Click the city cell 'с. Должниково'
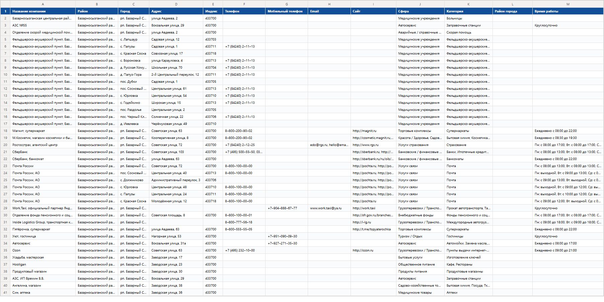604x302 pixels. [134, 180]
